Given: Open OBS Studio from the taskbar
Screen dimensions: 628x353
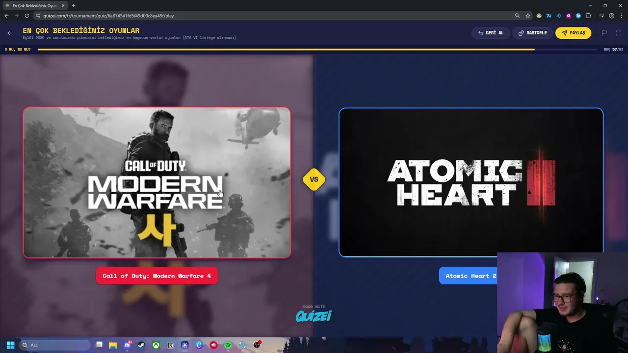Looking at the screenshot, I should click(x=257, y=345).
